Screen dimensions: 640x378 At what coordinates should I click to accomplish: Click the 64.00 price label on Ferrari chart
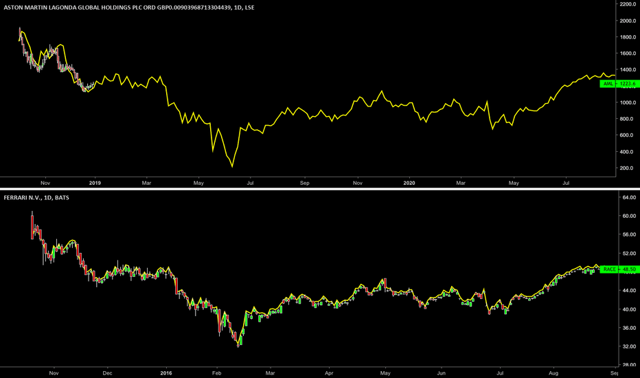tap(629, 198)
